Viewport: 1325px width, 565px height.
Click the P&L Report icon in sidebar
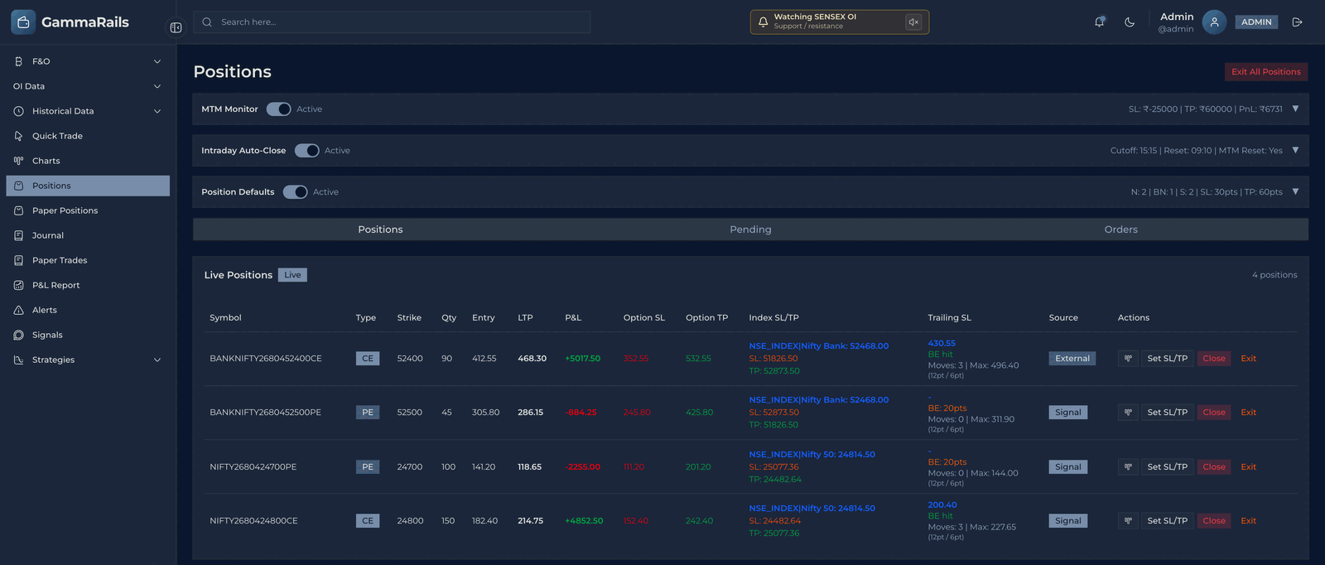pyautogui.click(x=18, y=285)
